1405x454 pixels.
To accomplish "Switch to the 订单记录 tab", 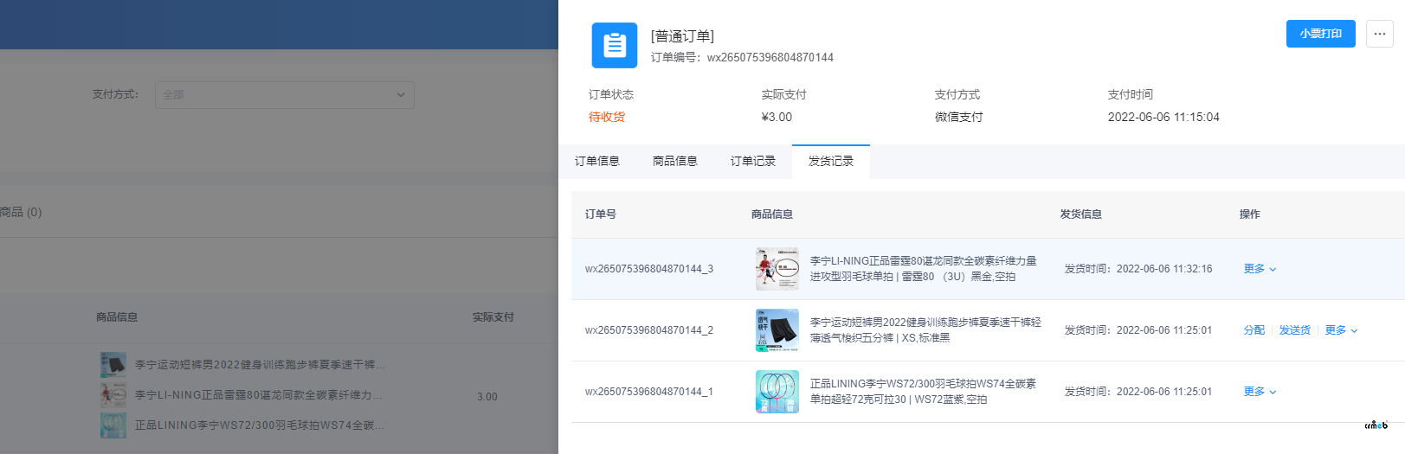I will tap(753, 161).
